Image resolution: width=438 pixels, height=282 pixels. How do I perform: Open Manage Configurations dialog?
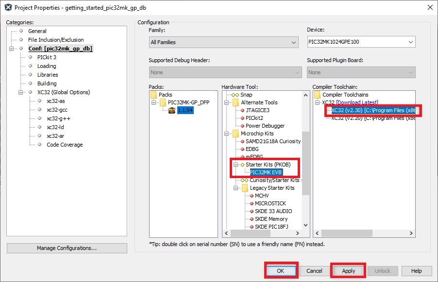pyautogui.click(x=67, y=248)
